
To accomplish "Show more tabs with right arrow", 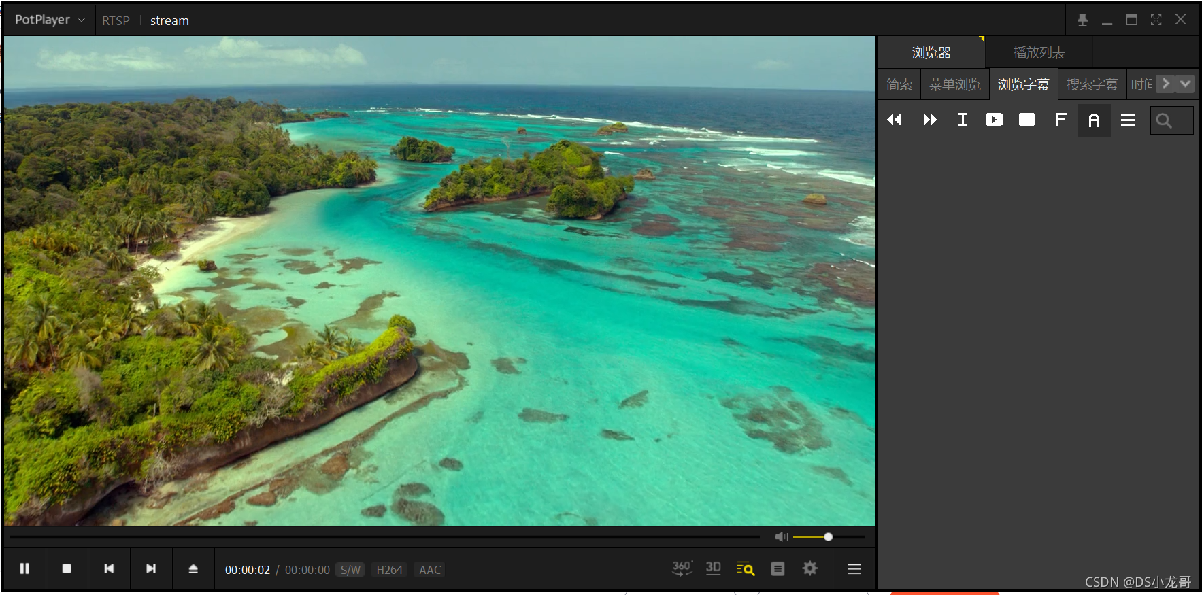I will point(1165,84).
